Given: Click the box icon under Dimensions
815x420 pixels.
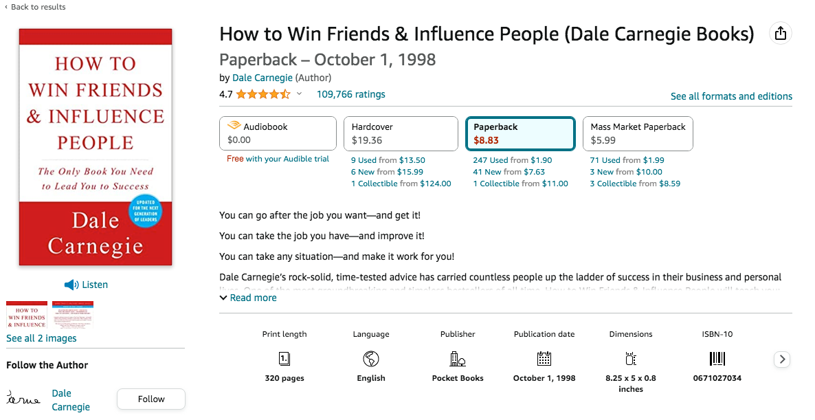Looking at the screenshot, I should [x=630, y=358].
